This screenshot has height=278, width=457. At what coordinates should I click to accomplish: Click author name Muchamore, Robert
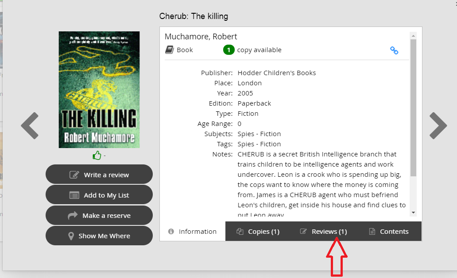tap(201, 37)
